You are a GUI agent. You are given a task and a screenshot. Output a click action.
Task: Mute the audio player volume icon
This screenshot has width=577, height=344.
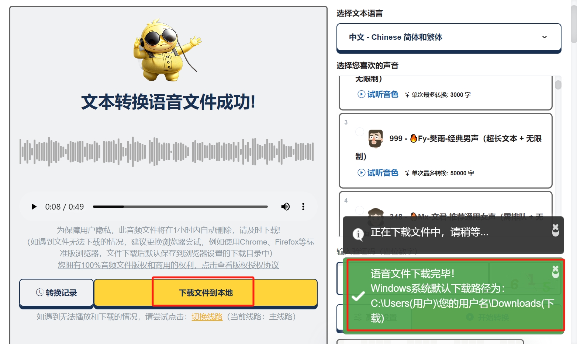pyautogui.click(x=286, y=207)
